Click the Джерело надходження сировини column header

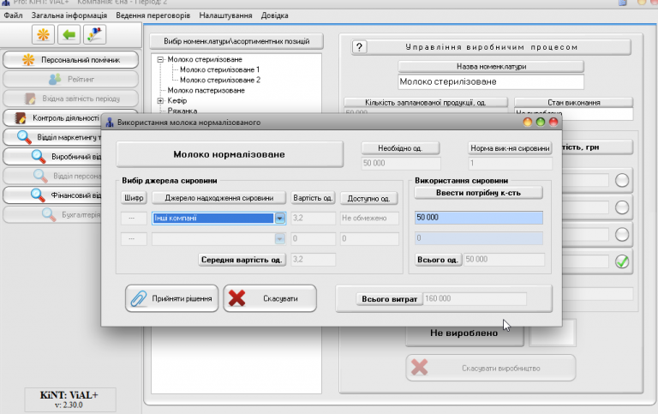point(219,198)
